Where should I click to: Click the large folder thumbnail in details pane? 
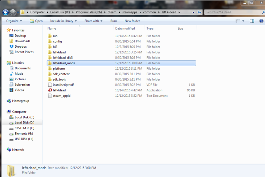point(11,170)
